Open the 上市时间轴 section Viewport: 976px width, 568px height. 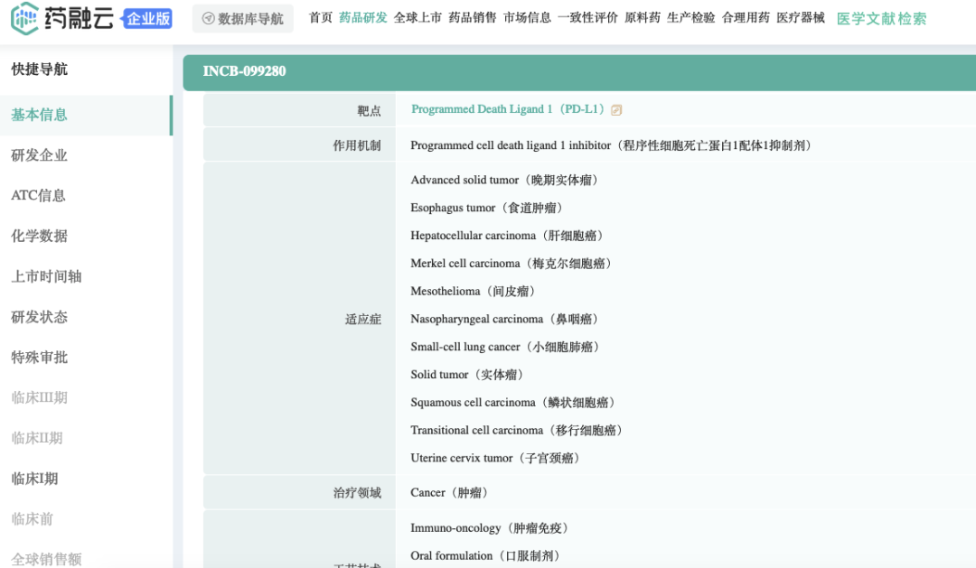pos(43,276)
